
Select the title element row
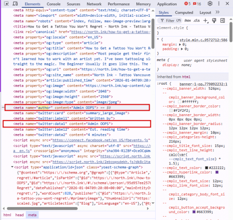point(82,27)
